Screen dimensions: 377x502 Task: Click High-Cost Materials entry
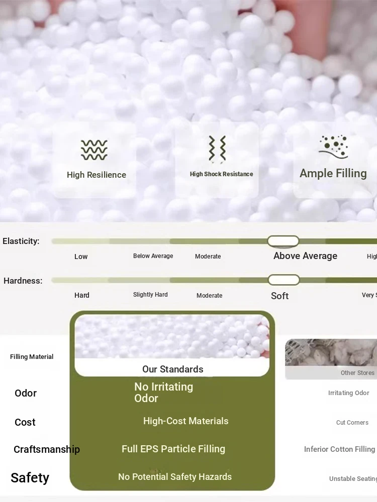[185, 421]
